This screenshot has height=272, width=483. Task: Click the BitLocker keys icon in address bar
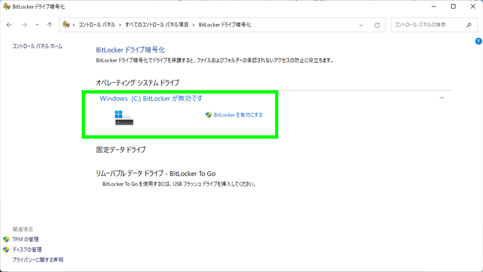click(x=66, y=25)
